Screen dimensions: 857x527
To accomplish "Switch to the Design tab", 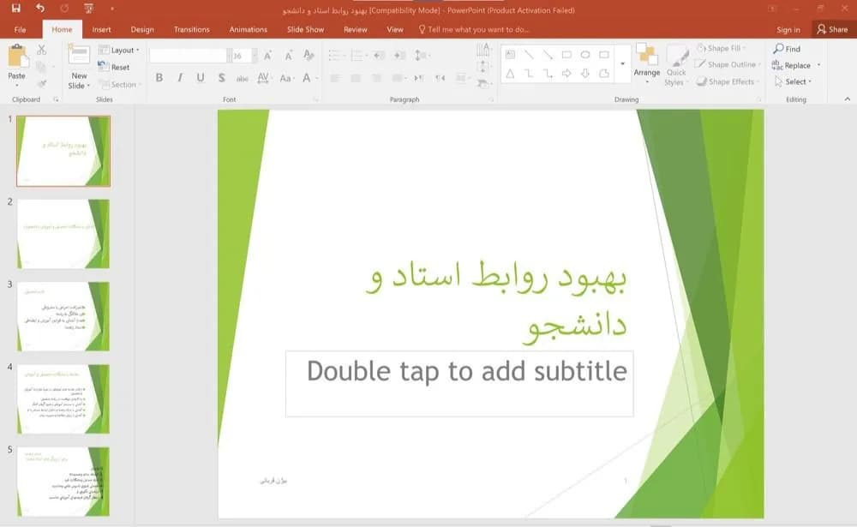I will pos(142,29).
